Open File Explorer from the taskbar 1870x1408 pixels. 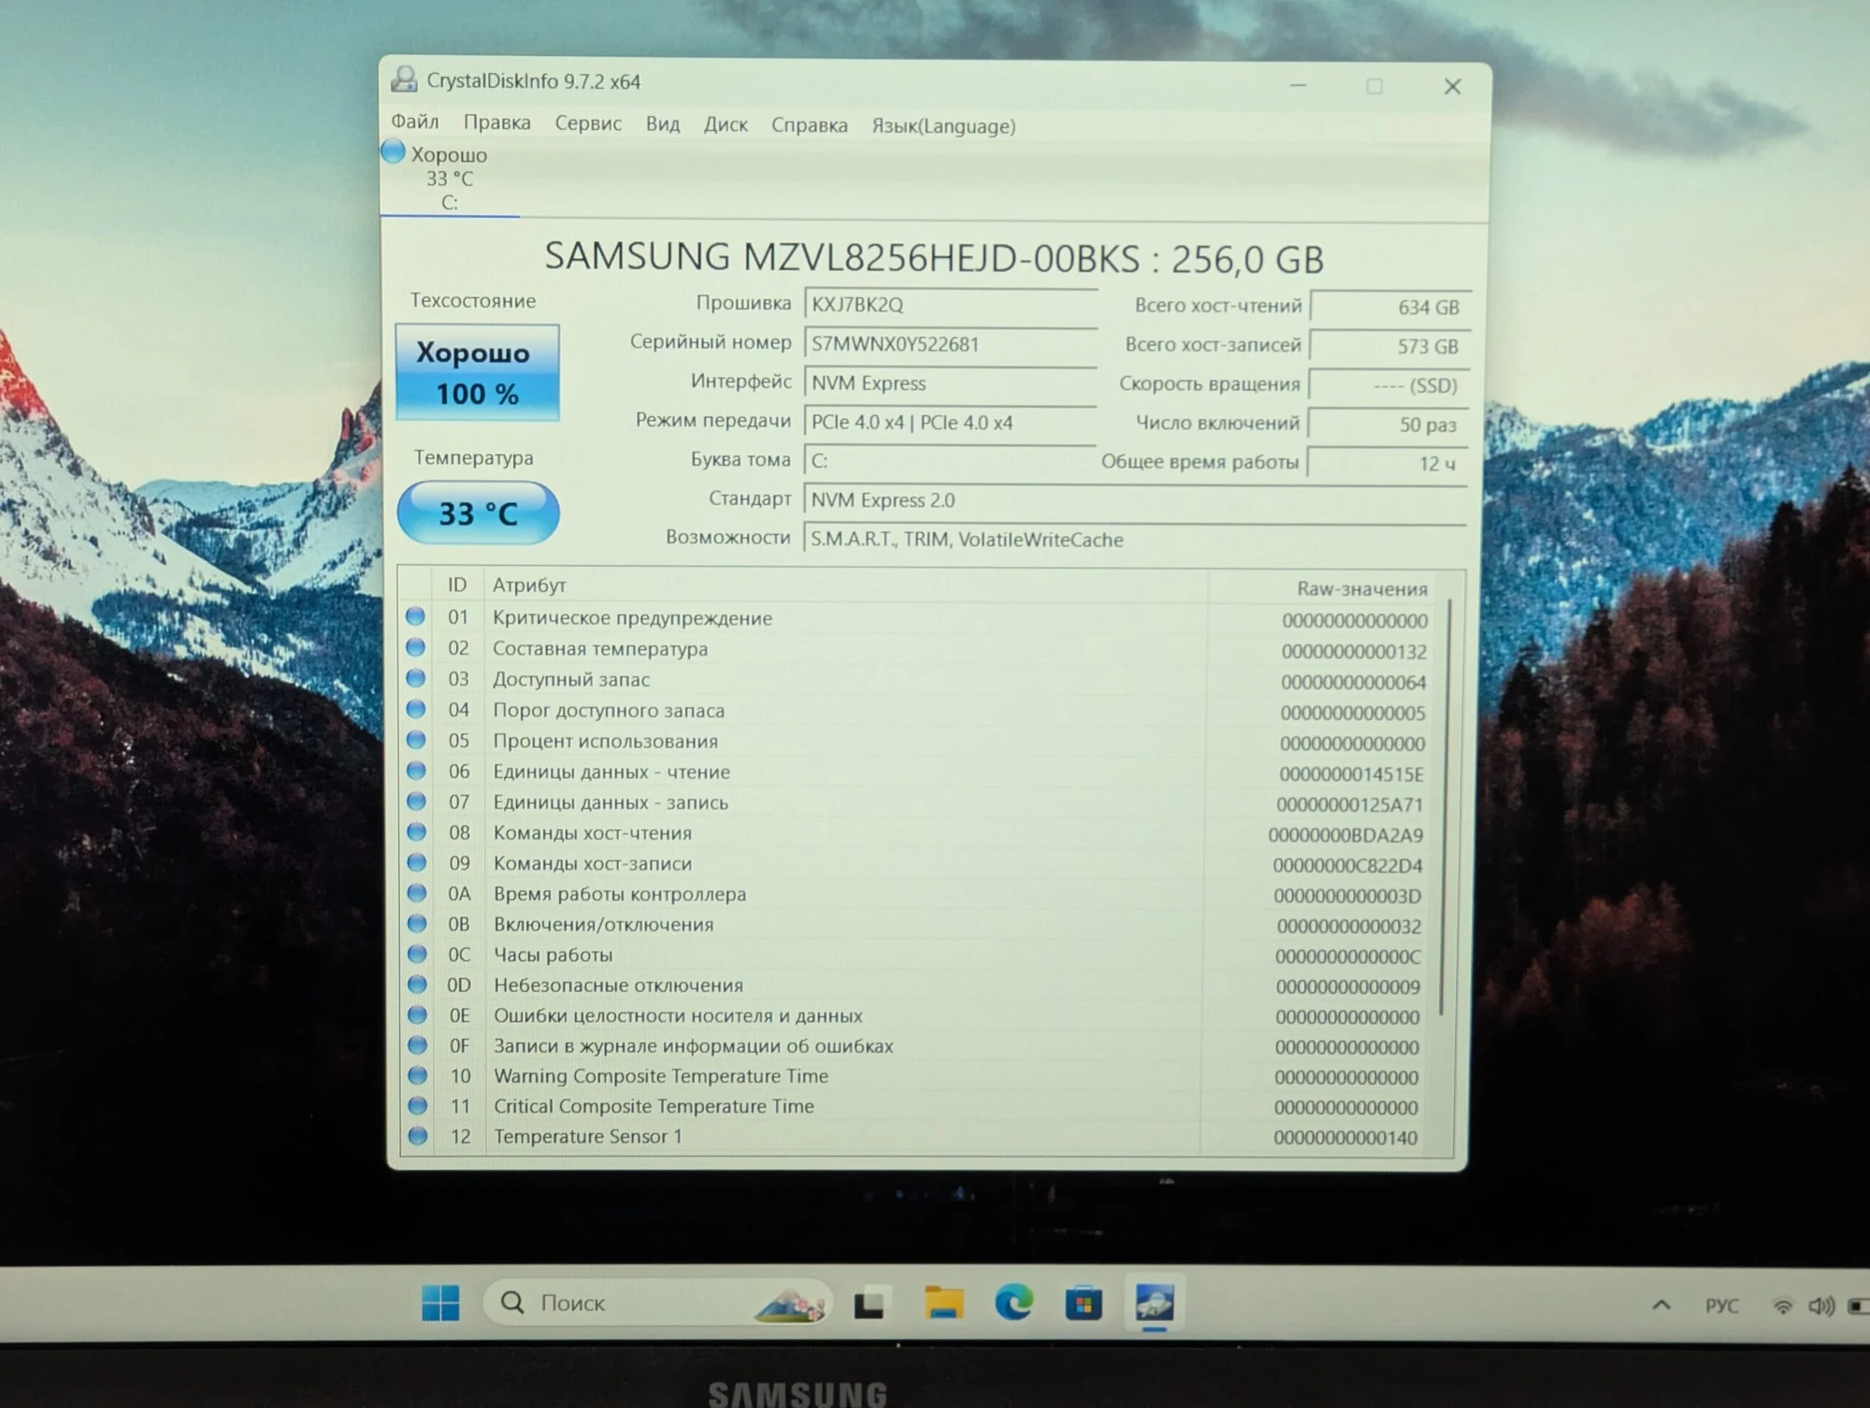pos(943,1302)
